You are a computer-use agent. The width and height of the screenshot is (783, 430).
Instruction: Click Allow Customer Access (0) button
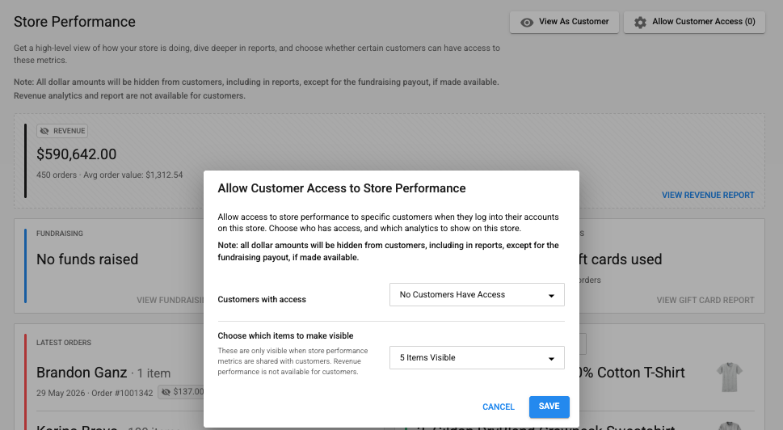[695, 22]
